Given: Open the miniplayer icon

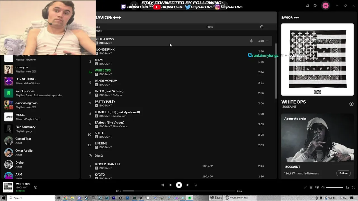Looking at the screenshot, I should 348,187.
